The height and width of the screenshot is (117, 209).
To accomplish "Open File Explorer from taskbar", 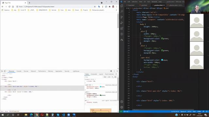I will pos(26,115).
